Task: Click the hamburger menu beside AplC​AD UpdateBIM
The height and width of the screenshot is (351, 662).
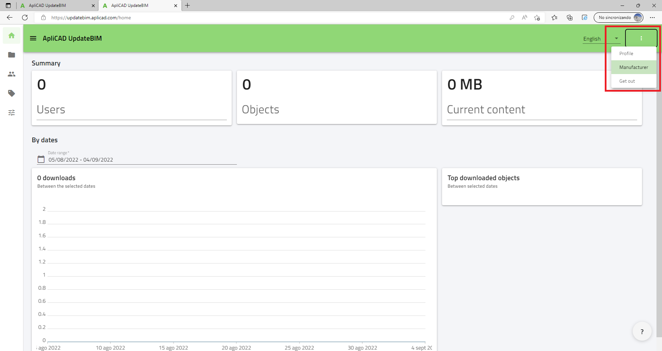Action: click(x=33, y=38)
